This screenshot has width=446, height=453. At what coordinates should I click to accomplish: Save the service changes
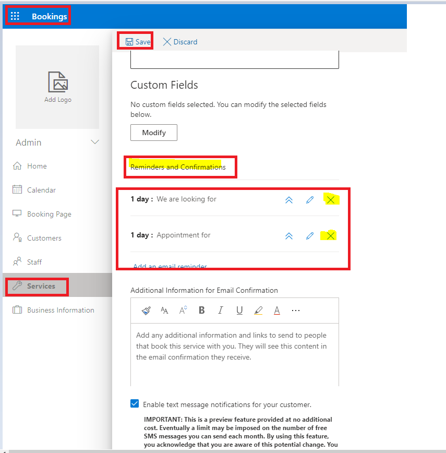coord(138,42)
